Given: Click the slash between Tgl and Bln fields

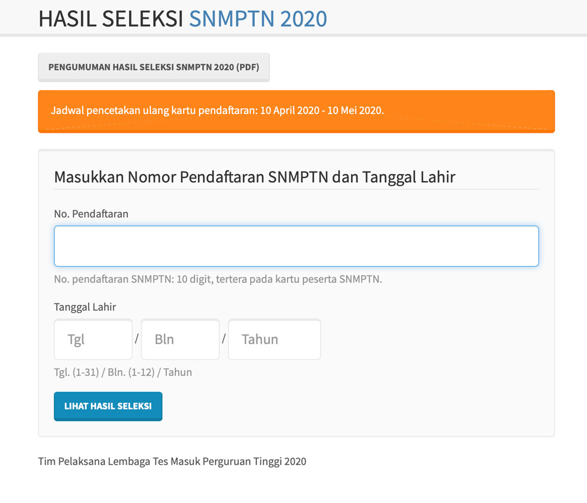Looking at the screenshot, I should coord(136,339).
